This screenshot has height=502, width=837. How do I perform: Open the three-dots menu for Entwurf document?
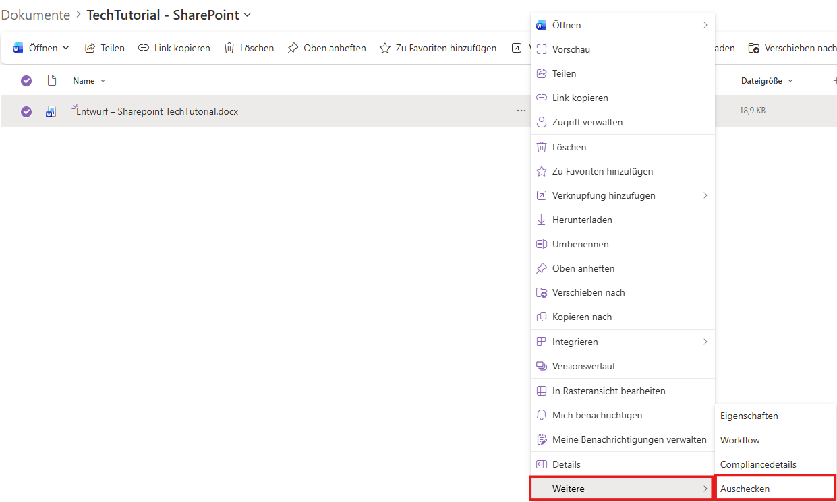[521, 111]
